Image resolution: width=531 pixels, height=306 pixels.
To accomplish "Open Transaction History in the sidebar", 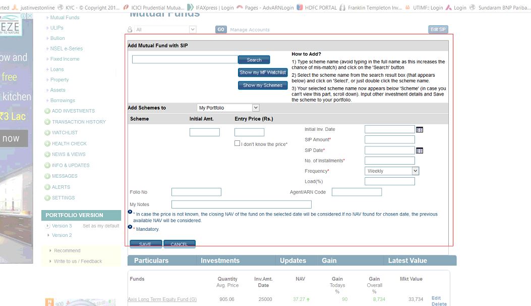I will pyautogui.click(x=79, y=122).
